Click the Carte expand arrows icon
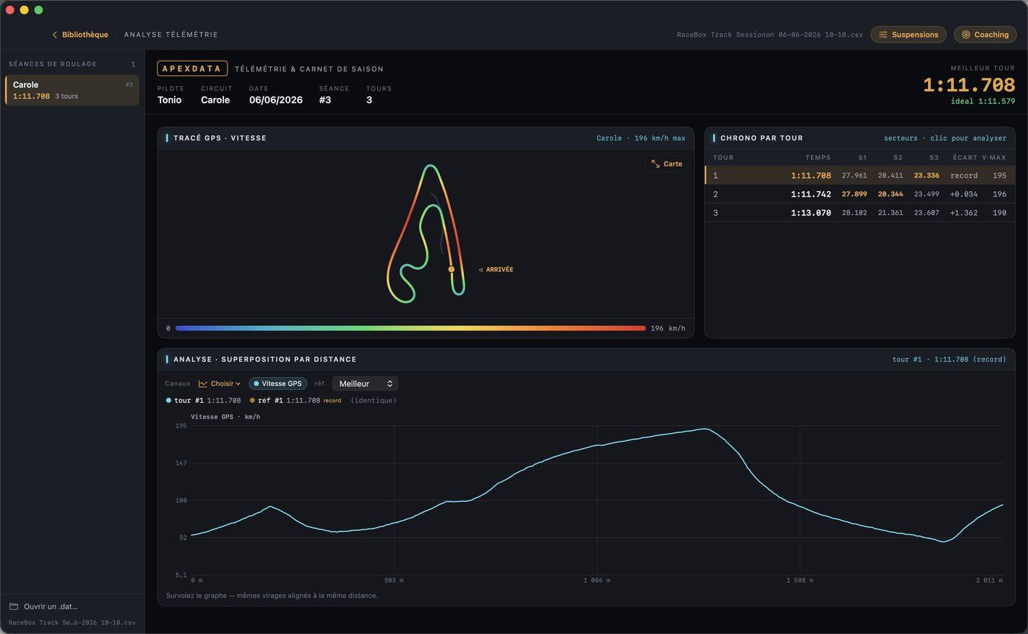 655,164
